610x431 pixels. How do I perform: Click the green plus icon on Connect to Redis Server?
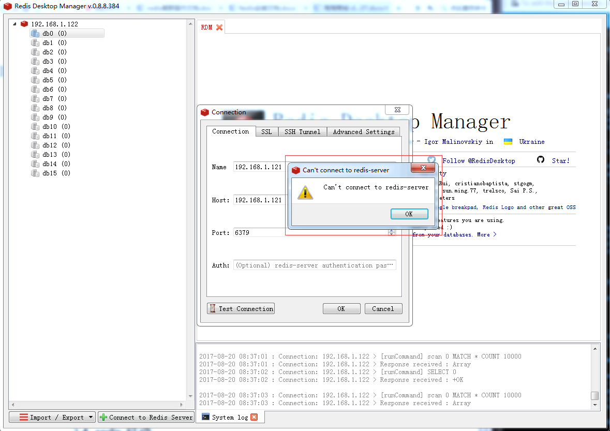coord(103,417)
